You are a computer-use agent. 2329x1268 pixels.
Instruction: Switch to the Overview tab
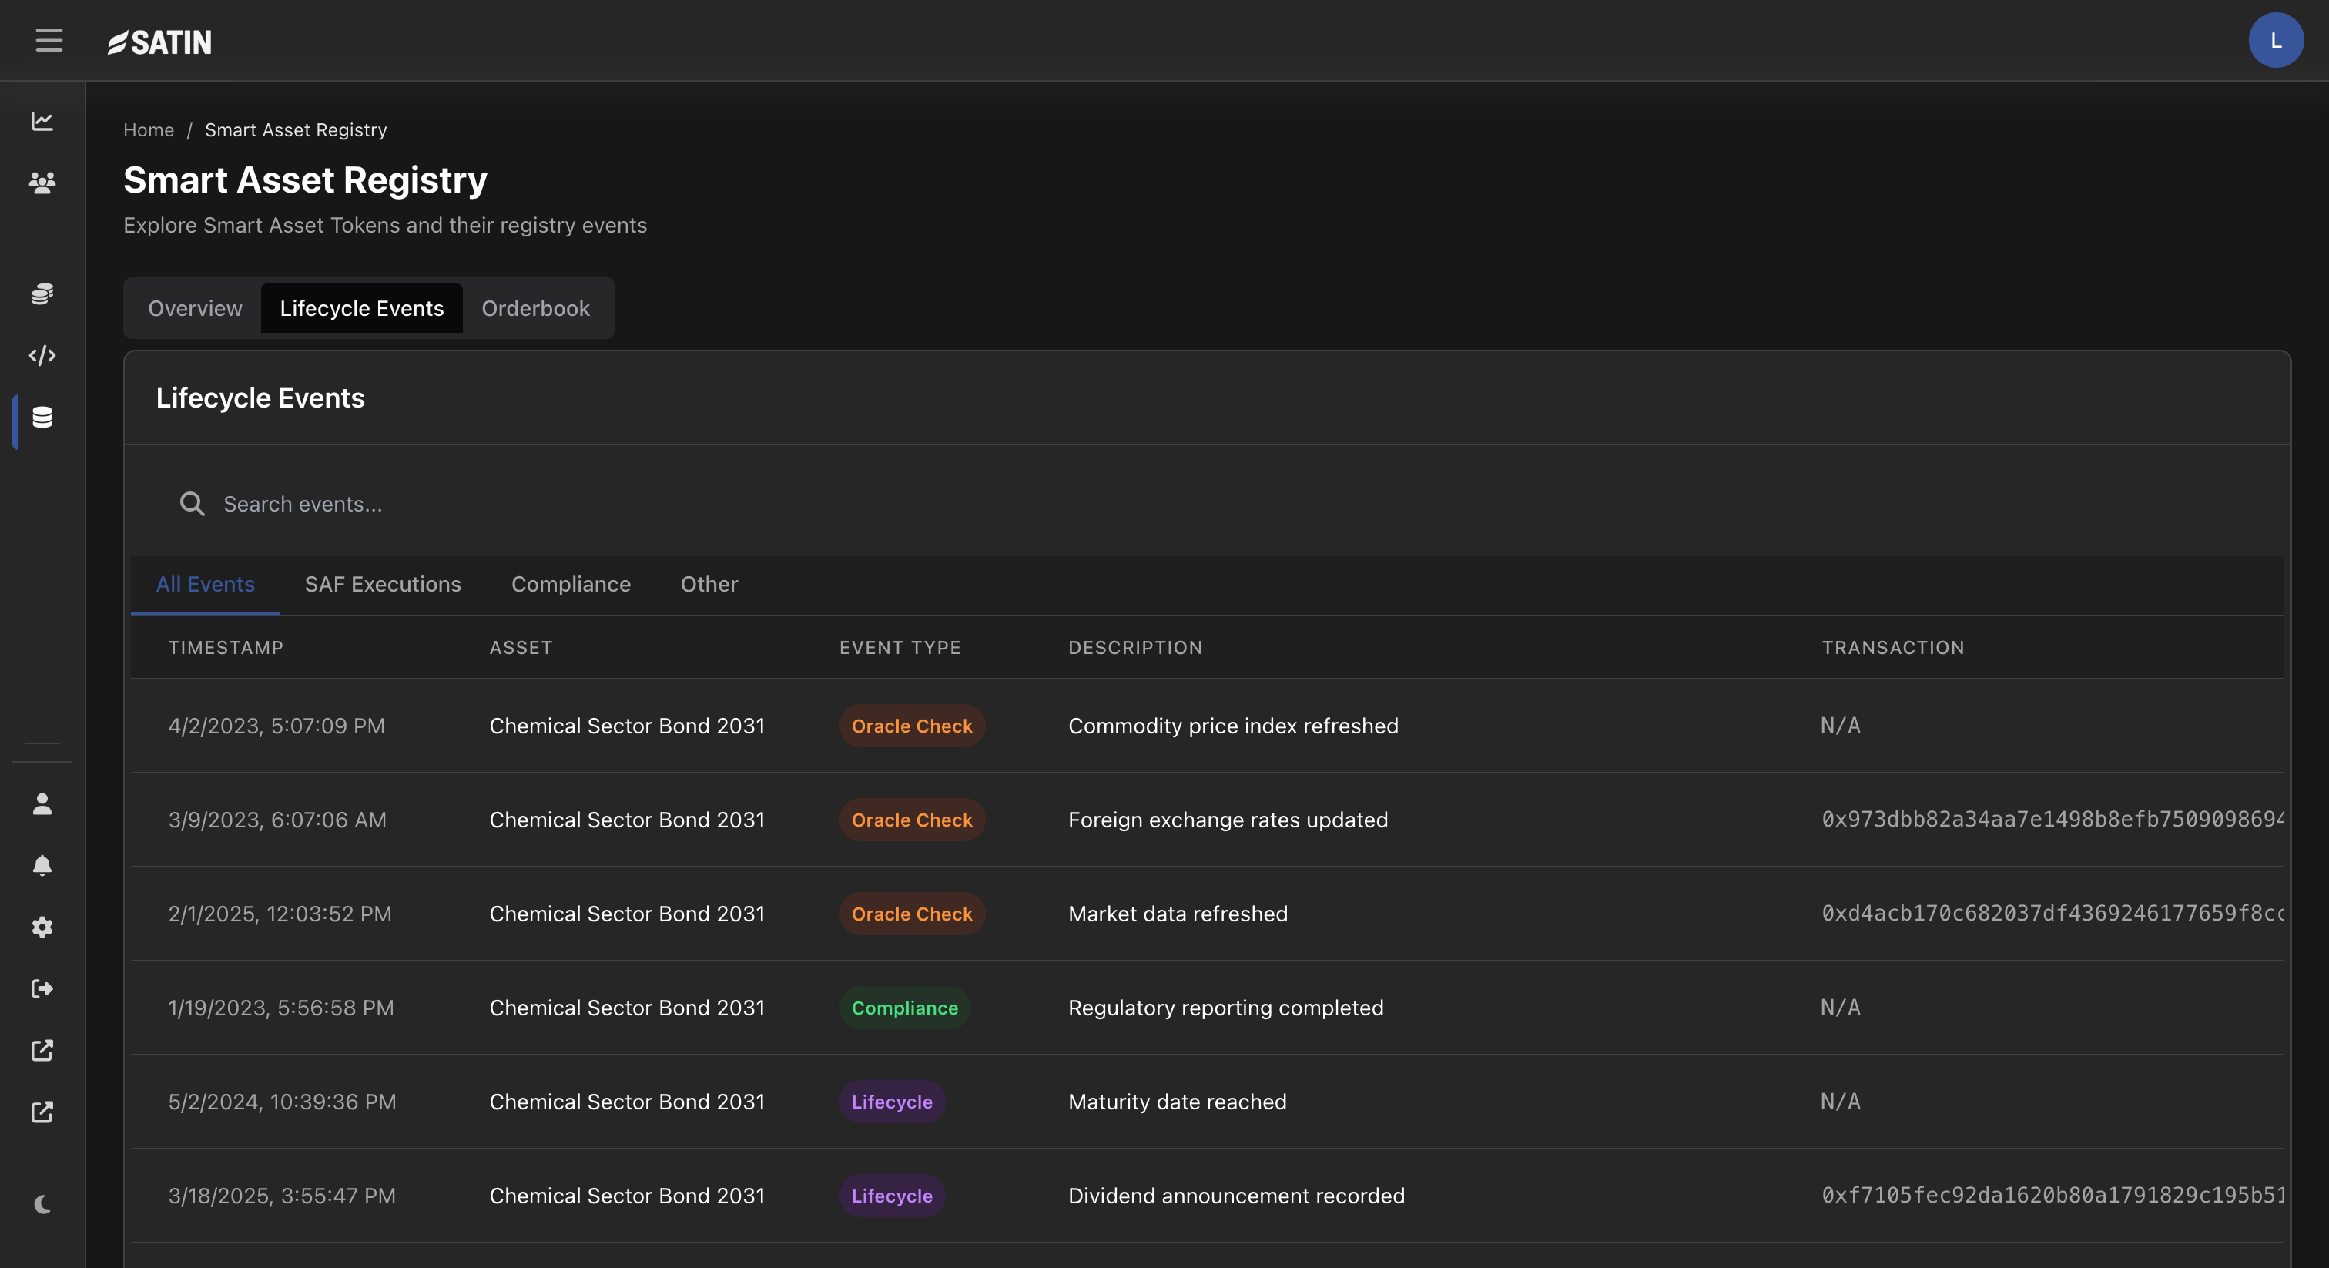pos(196,308)
